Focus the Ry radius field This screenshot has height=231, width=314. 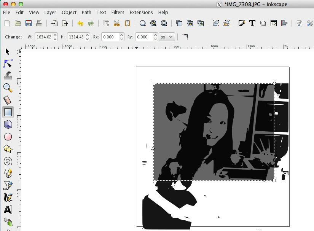144,37
